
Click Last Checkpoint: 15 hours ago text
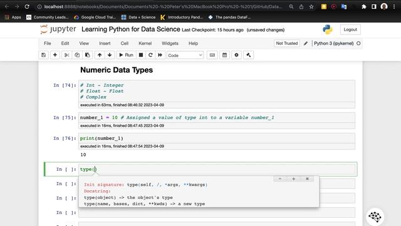click(x=212, y=30)
